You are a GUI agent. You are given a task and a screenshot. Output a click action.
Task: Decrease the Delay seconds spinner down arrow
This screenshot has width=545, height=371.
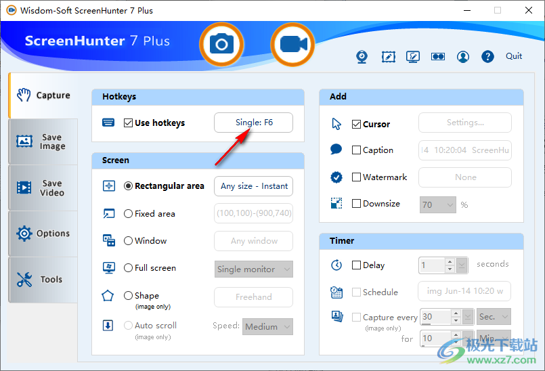[x=450, y=269]
